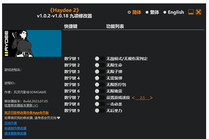209x139 pixels.
Task: Increase game speed with right arrow
Action: 151,98
